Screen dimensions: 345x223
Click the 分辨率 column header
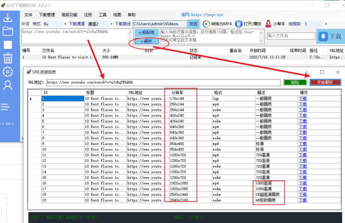click(x=190, y=92)
